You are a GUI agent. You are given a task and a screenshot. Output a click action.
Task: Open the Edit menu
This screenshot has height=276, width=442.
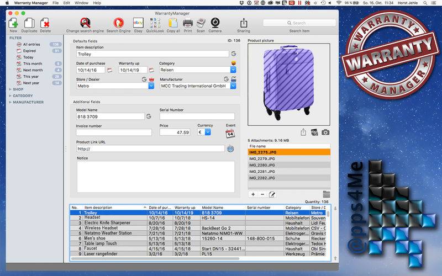click(66, 3)
